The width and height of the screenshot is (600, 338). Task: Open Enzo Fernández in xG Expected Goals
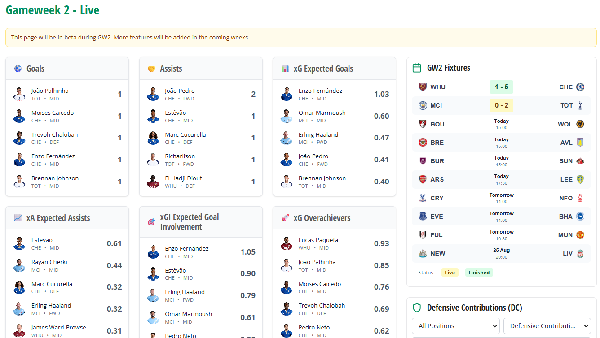click(320, 91)
